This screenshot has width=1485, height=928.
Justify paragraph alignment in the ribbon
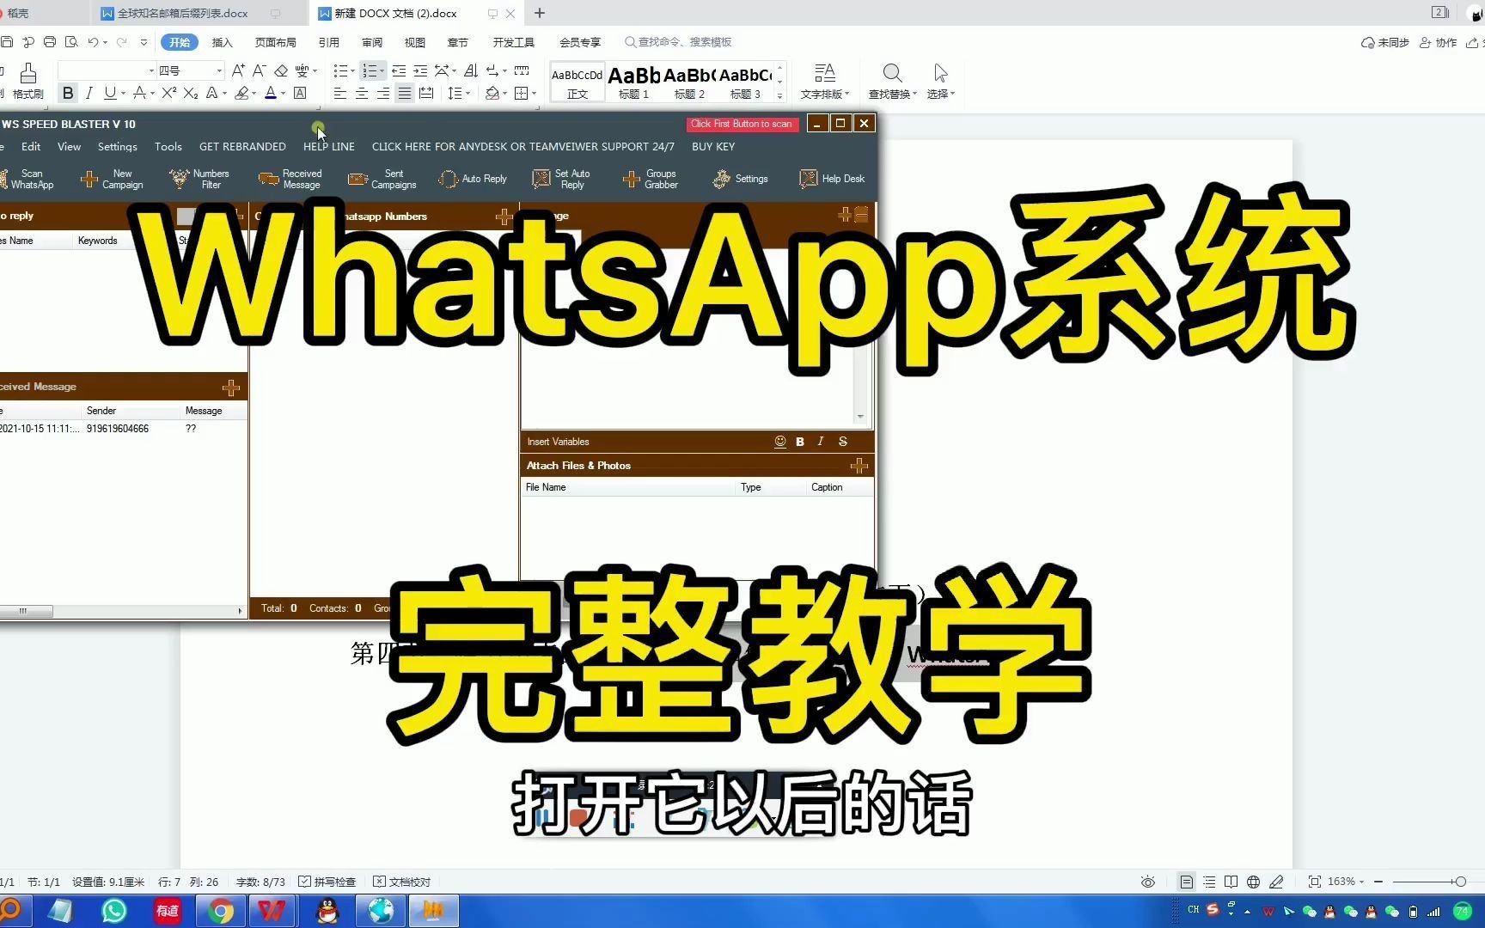[404, 93]
